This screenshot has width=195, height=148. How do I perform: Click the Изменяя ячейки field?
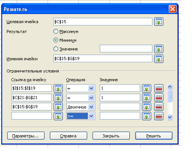[103, 58]
